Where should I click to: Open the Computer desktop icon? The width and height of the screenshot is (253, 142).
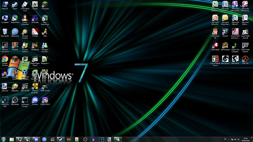click(5, 19)
